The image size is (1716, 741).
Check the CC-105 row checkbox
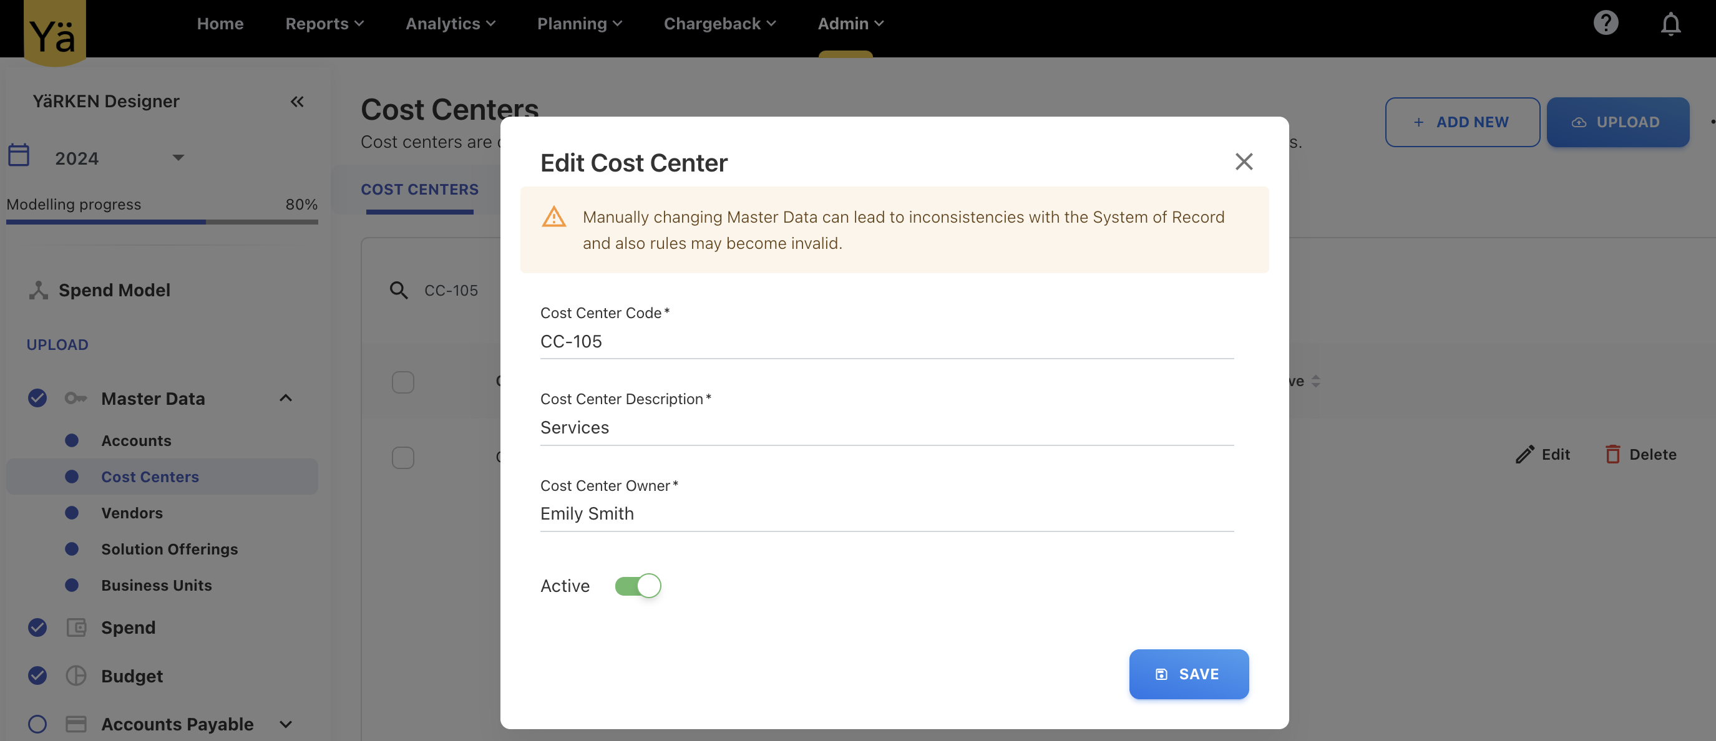(x=403, y=458)
